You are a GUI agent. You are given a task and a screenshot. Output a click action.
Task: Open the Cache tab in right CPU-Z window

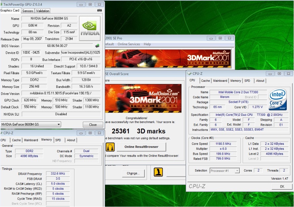pos(206,81)
